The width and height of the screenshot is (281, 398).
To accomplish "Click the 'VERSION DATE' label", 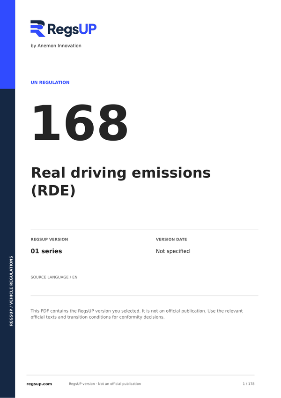I will point(171,240).
